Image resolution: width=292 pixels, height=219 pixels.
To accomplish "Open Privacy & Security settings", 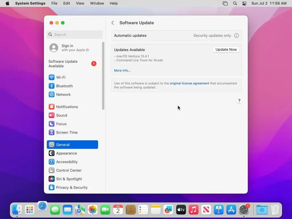I will 72,188.
